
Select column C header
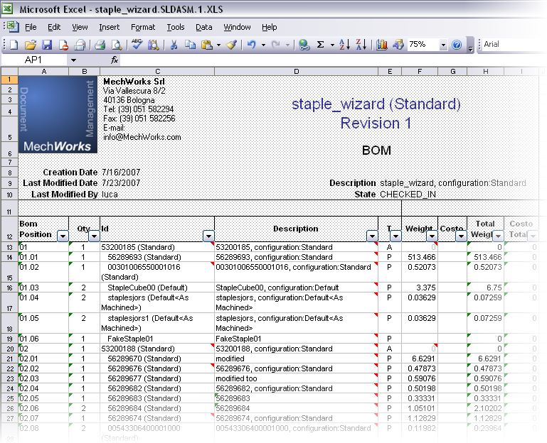click(157, 72)
